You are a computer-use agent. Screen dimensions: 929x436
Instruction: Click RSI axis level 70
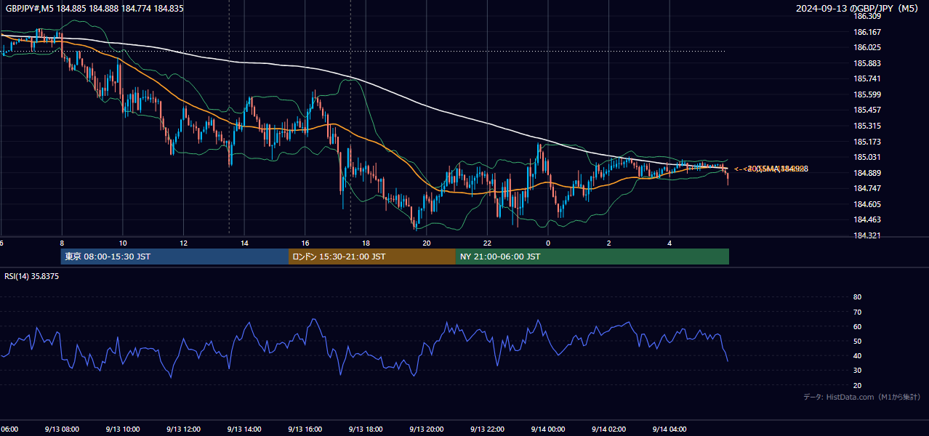click(x=857, y=312)
